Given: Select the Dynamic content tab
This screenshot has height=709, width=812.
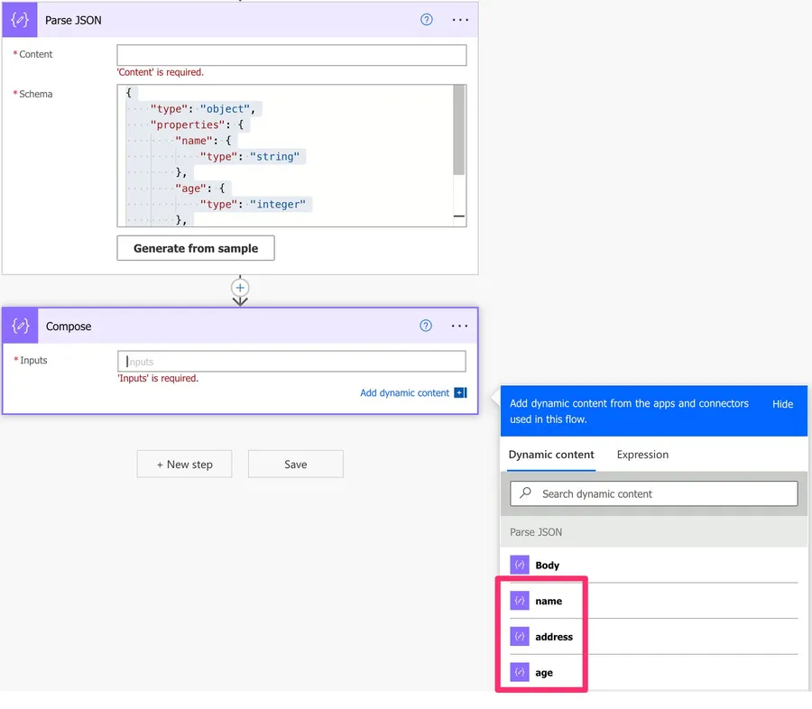Looking at the screenshot, I should [x=551, y=455].
